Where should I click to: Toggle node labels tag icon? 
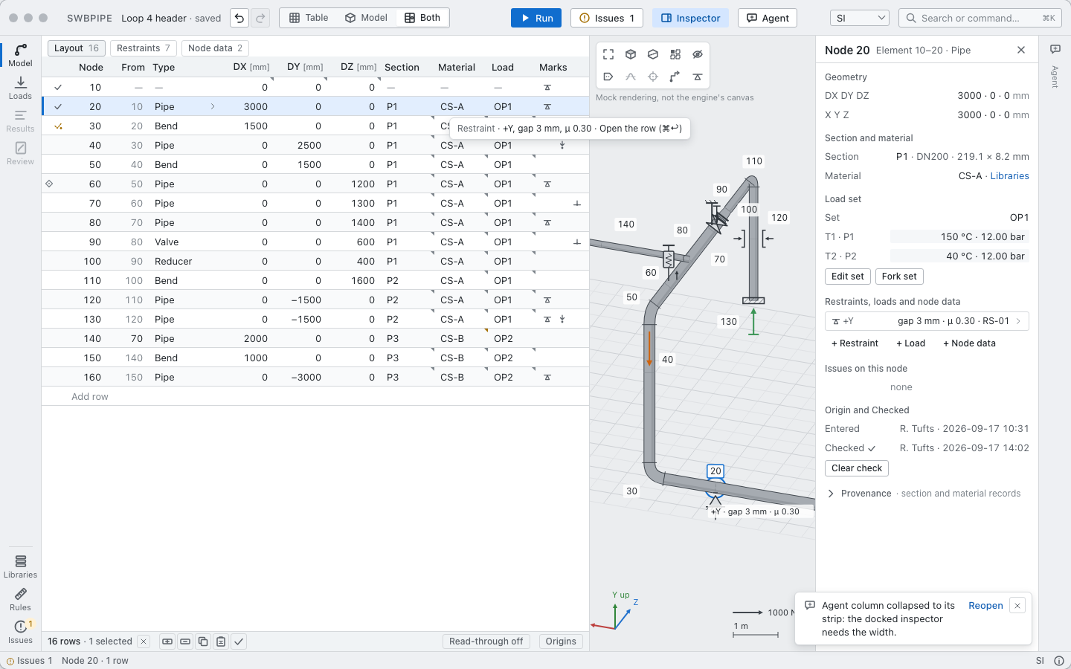[608, 77]
